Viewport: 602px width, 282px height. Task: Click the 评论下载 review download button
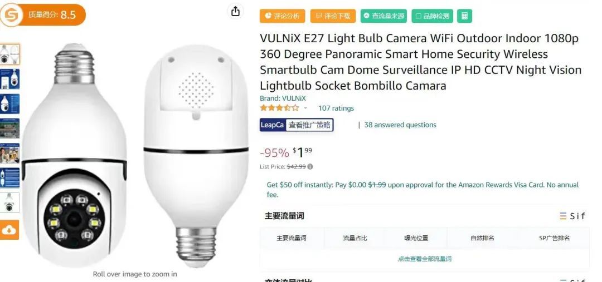(x=333, y=16)
